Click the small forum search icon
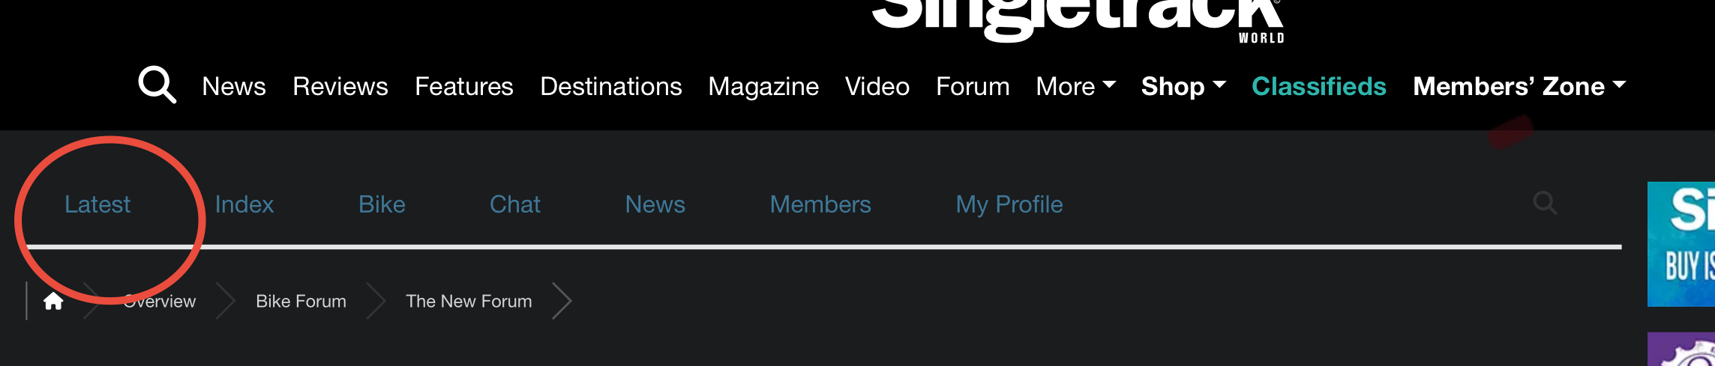The height and width of the screenshot is (366, 1715). [1545, 203]
